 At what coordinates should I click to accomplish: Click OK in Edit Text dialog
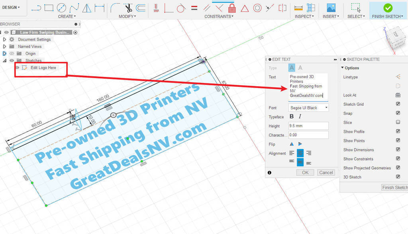[x=305, y=173]
